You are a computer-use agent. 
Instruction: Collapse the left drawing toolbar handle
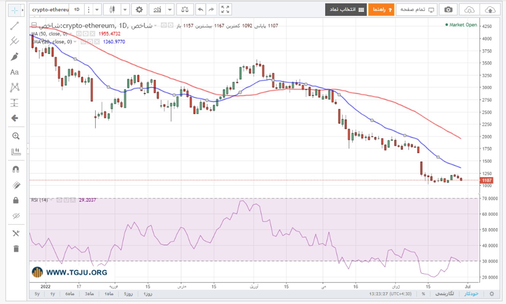pos(27,149)
